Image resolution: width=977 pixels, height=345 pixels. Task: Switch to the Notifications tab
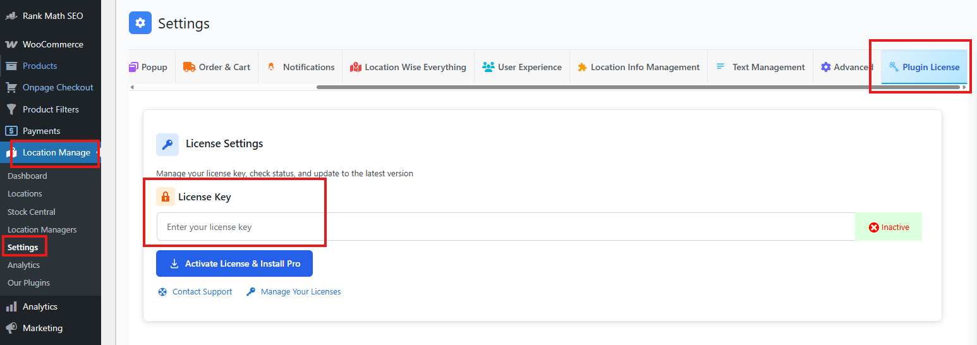pyautogui.click(x=300, y=67)
